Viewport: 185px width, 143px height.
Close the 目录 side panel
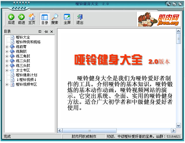coord(52,31)
